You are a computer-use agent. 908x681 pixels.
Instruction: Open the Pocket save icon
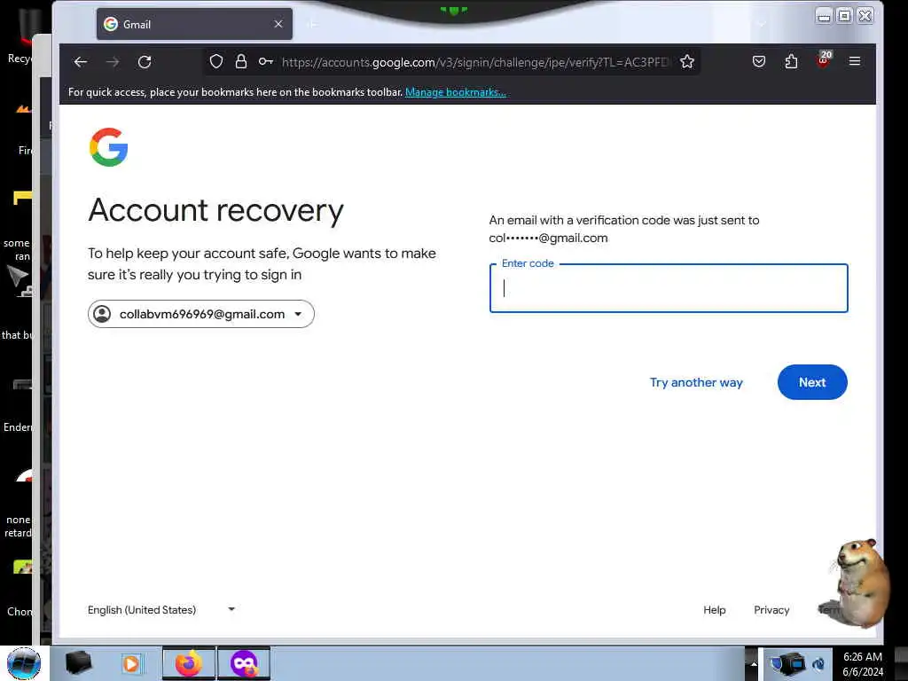[759, 61]
